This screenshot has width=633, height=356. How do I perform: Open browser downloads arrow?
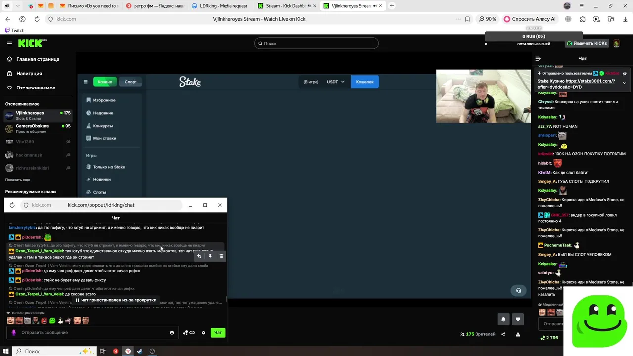(x=625, y=19)
